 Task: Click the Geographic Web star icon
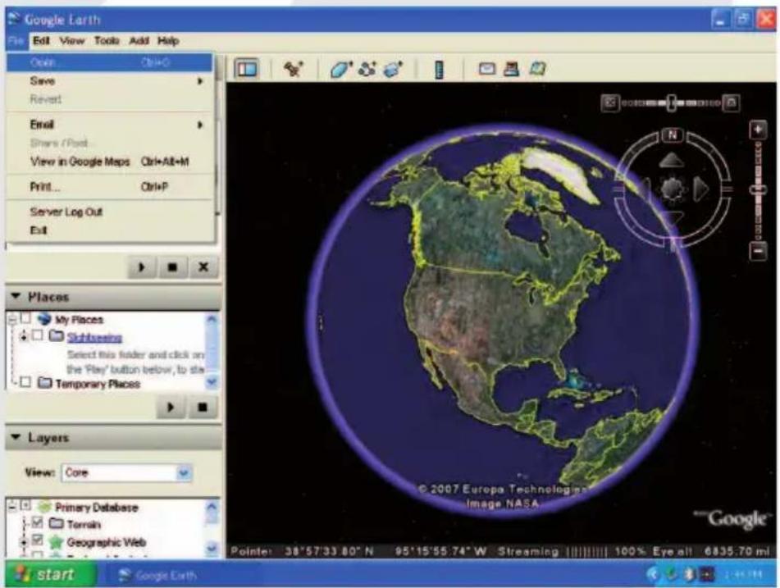(x=56, y=542)
